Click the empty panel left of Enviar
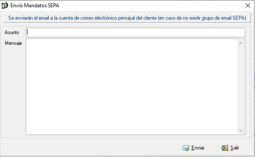The image size is (255, 157). point(89,147)
